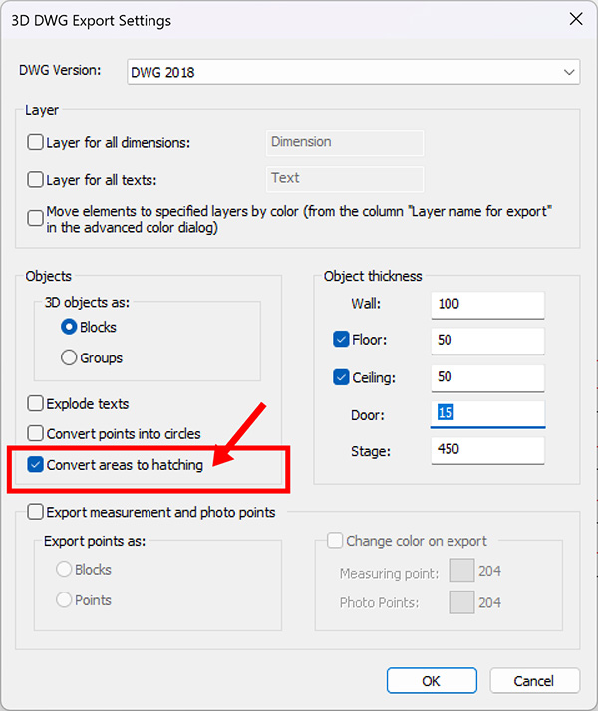
Task: Enable Layer for all texts checkbox
Action: coord(36,180)
